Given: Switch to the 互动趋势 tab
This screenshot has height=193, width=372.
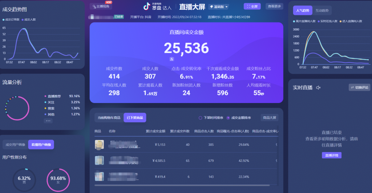Looking at the screenshot, I should pos(322,11).
